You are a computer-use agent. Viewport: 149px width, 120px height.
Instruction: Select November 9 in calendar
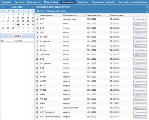(14, 18)
